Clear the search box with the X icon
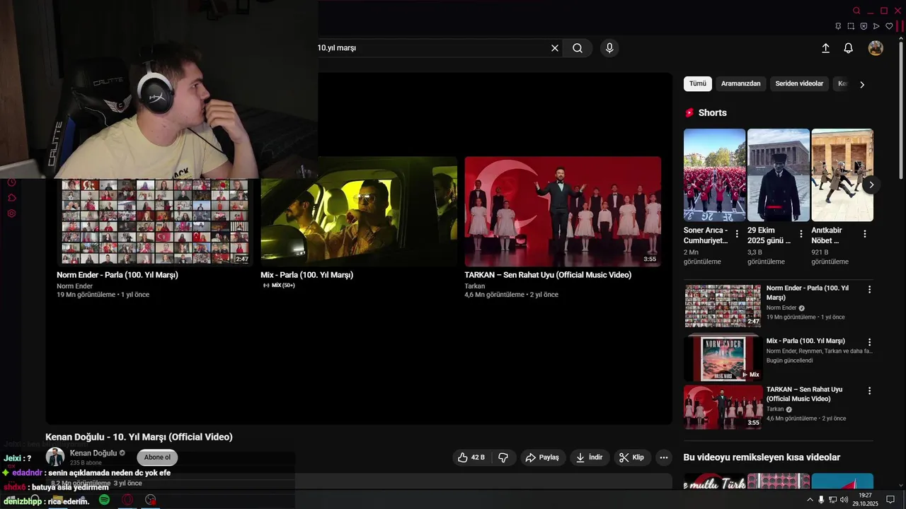Screen dimensions: 906x509 coord(555,48)
